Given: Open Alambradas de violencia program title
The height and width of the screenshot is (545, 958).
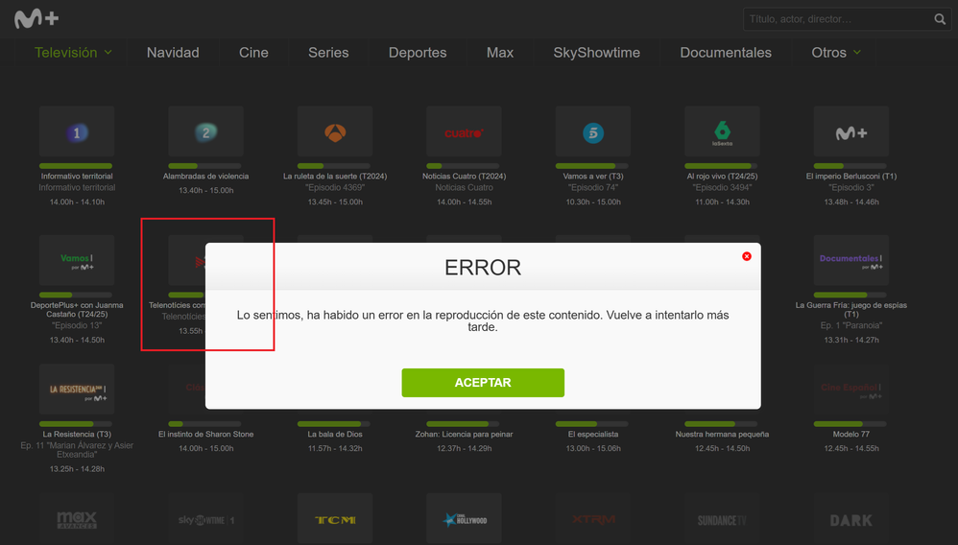Looking at the screenshot, I should click(x=205, y=176).
